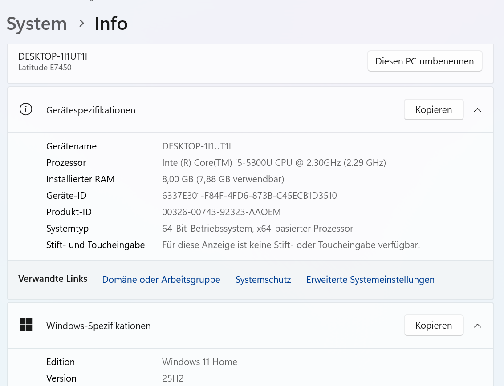This screenshot has width=504, height=386.
Task: Select the Geräte-ID value 6337E301-F84F
Action: (249, 196)
